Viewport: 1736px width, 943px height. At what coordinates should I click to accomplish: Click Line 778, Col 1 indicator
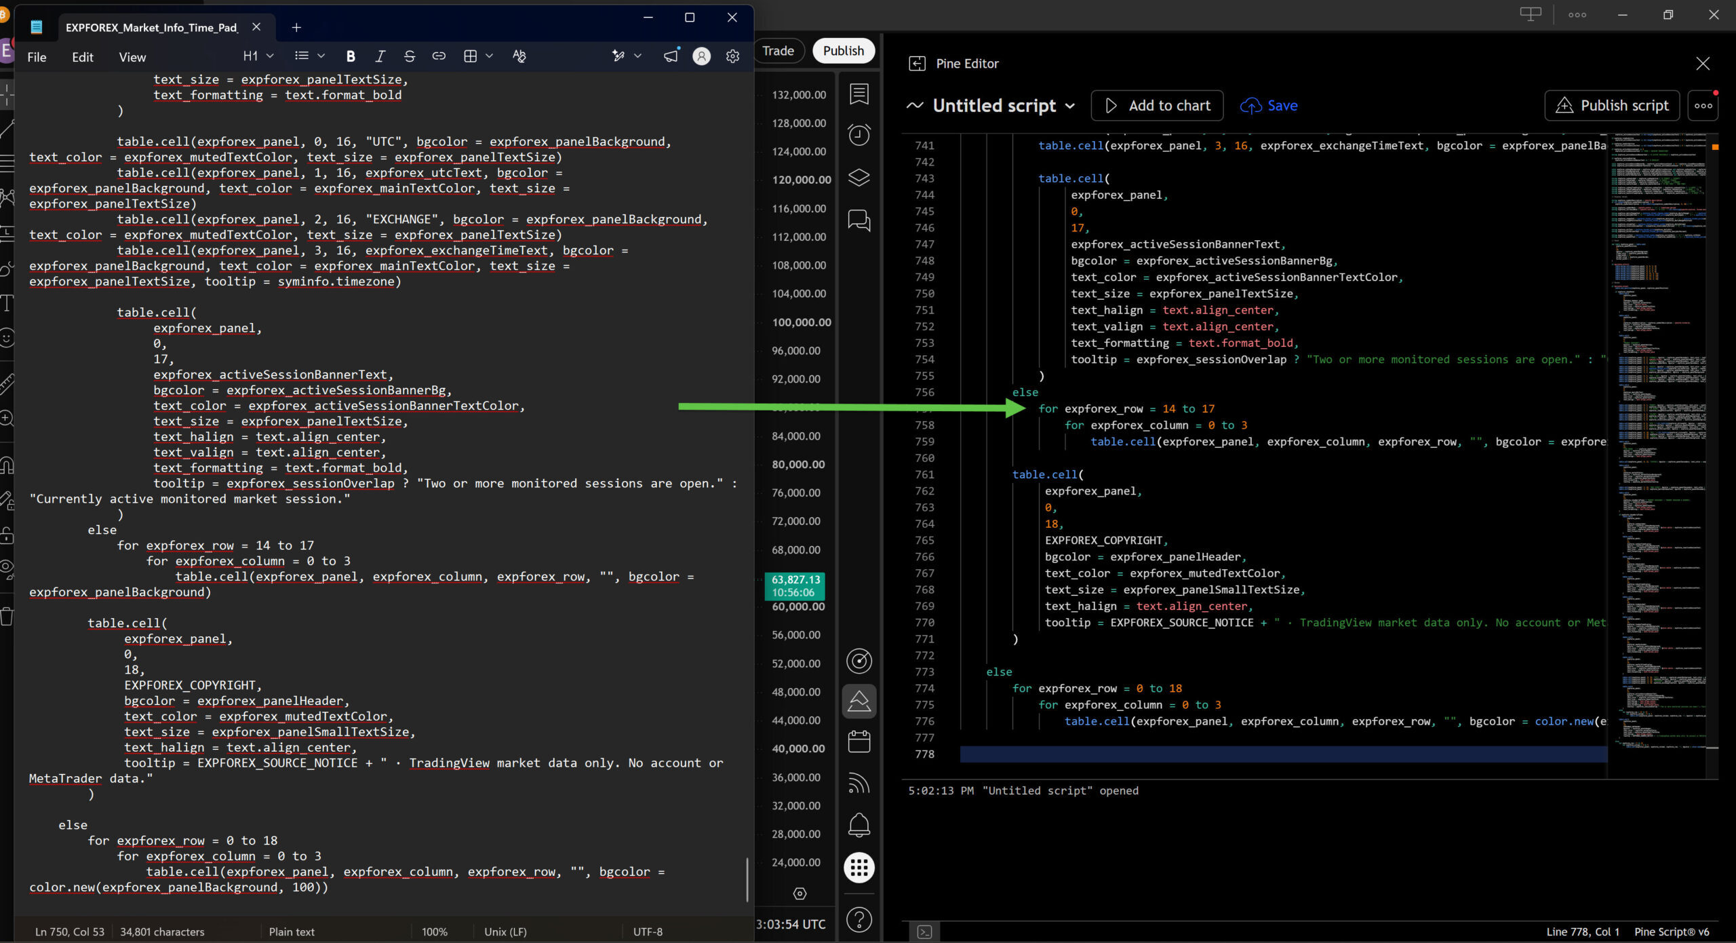[1583, 932]
